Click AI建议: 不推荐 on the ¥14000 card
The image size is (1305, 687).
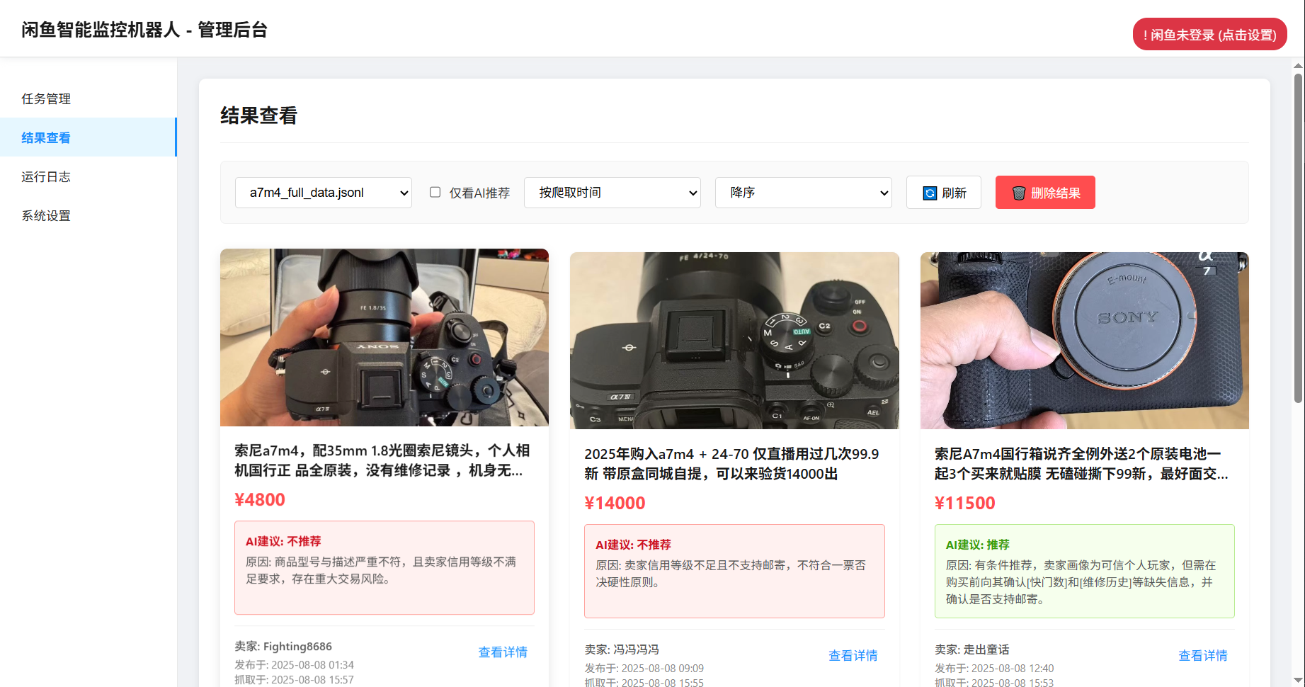pyautogui.click(x=633, y=545)
